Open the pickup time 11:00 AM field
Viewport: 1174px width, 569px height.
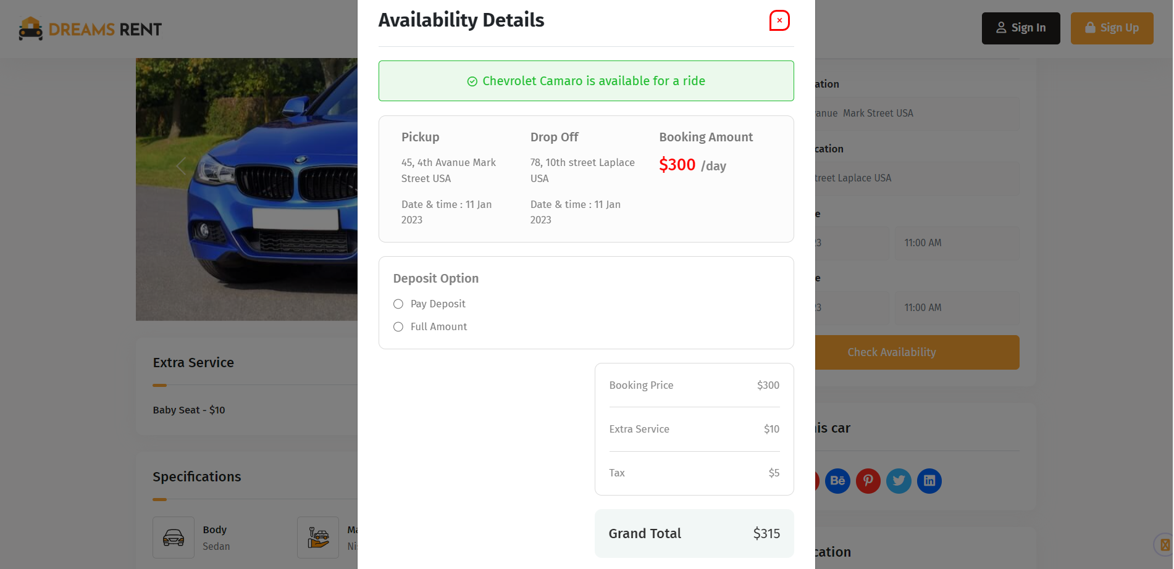[x=957, y=243]
